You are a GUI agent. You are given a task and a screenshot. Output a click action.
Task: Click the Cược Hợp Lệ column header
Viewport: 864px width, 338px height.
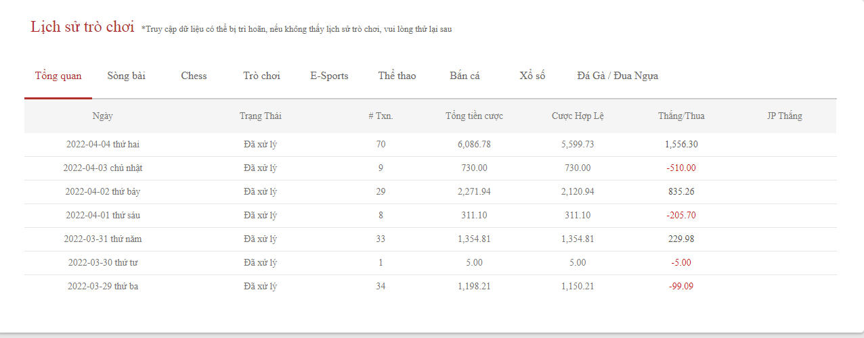(578, 116)
